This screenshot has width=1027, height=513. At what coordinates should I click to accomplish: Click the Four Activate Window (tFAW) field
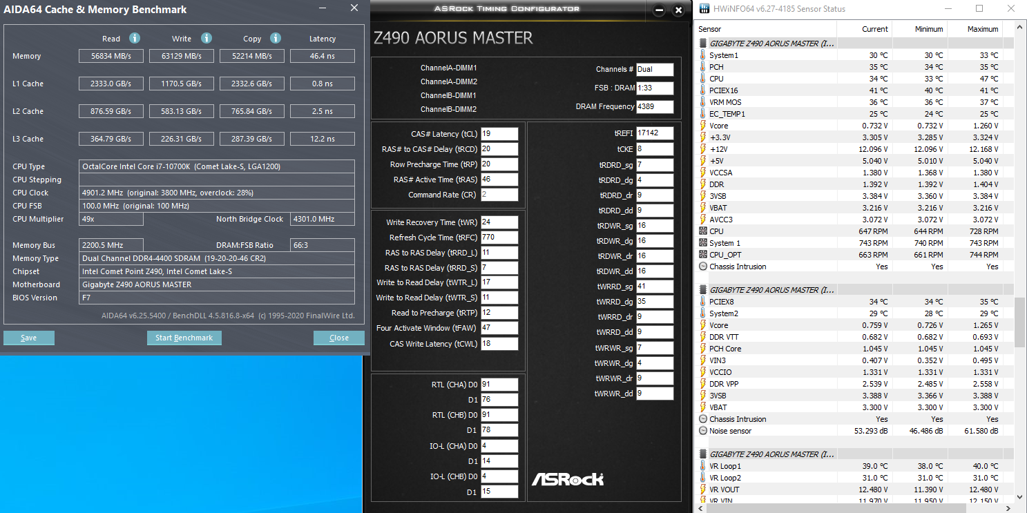click(499, 328)
